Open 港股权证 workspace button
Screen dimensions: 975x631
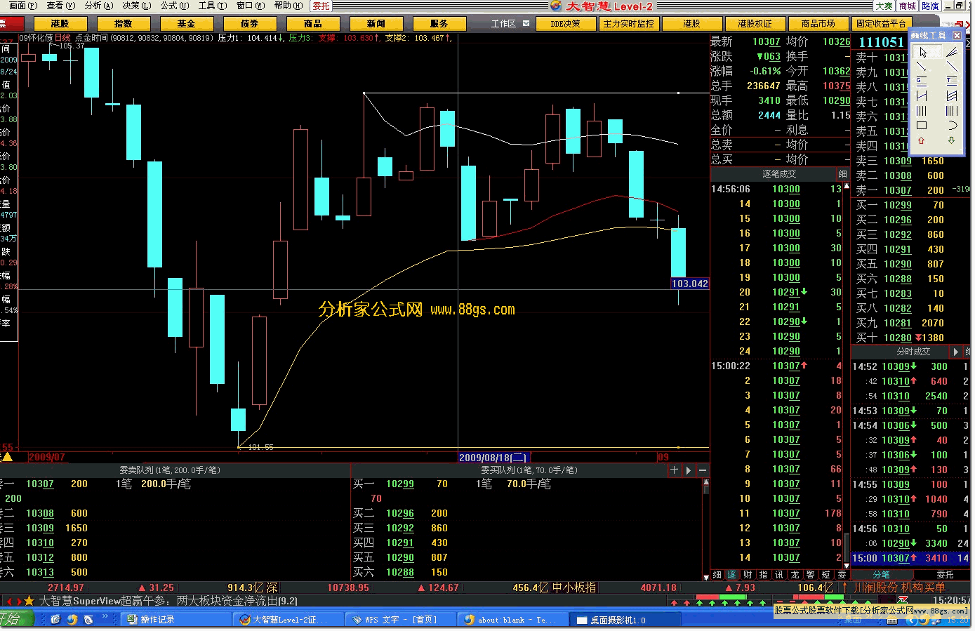pos(755,23)
